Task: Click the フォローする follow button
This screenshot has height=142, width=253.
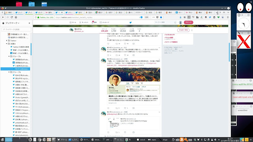Action: pos(183,30)
